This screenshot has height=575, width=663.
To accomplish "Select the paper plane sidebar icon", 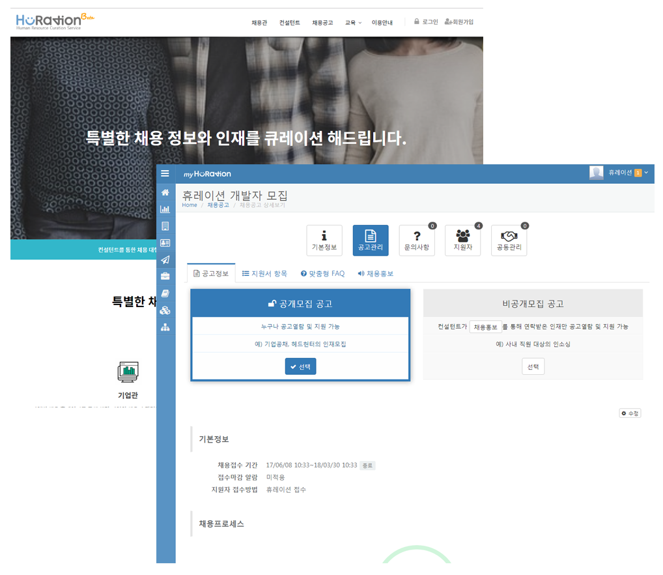I will click(165, 259).
